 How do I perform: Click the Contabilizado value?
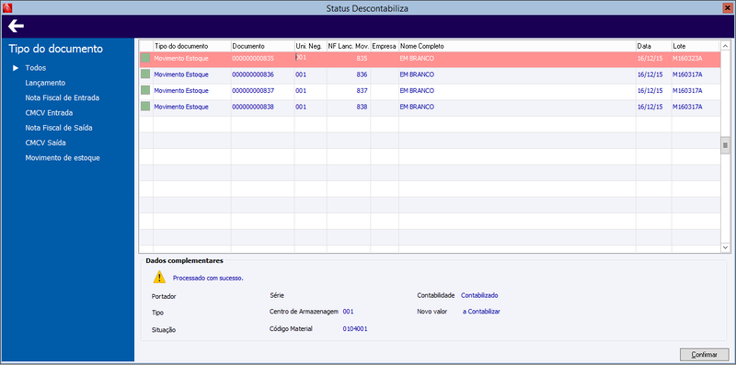coord(479,295)
